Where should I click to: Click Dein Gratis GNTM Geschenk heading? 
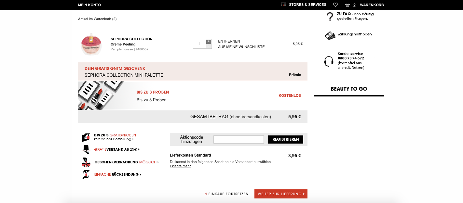click(115, 69)
